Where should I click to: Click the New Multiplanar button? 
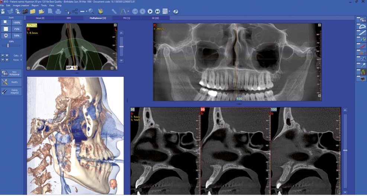click(12, 73)
